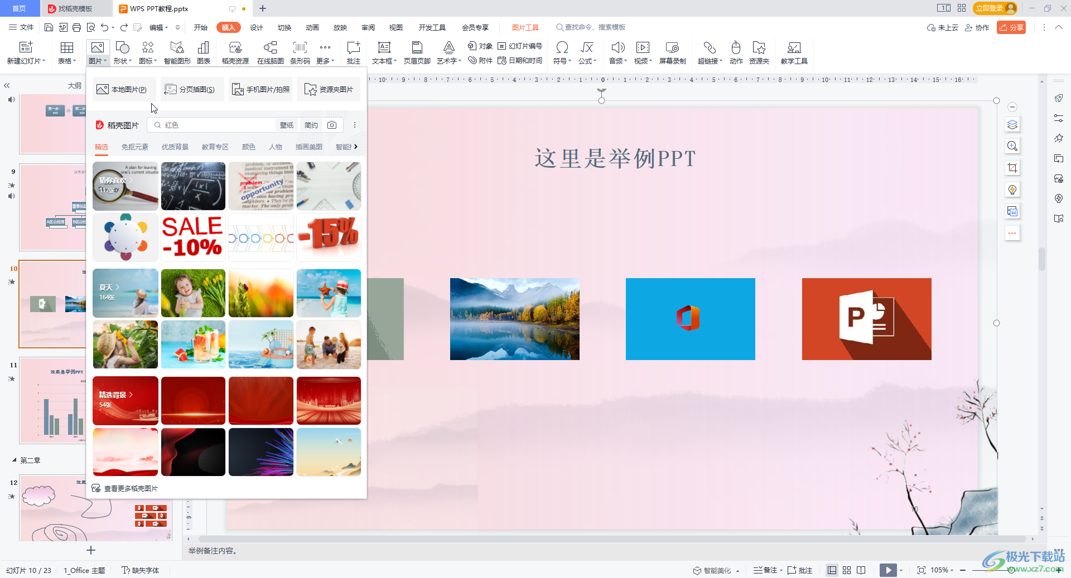Start slideshow with the play button
Image resolution: width=1071 pixels, height=578 pixels.
pyautogui.click(x=888, y=570)
